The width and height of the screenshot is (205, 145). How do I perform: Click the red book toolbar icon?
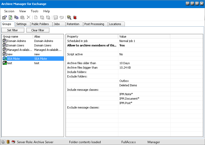[75, 17]
